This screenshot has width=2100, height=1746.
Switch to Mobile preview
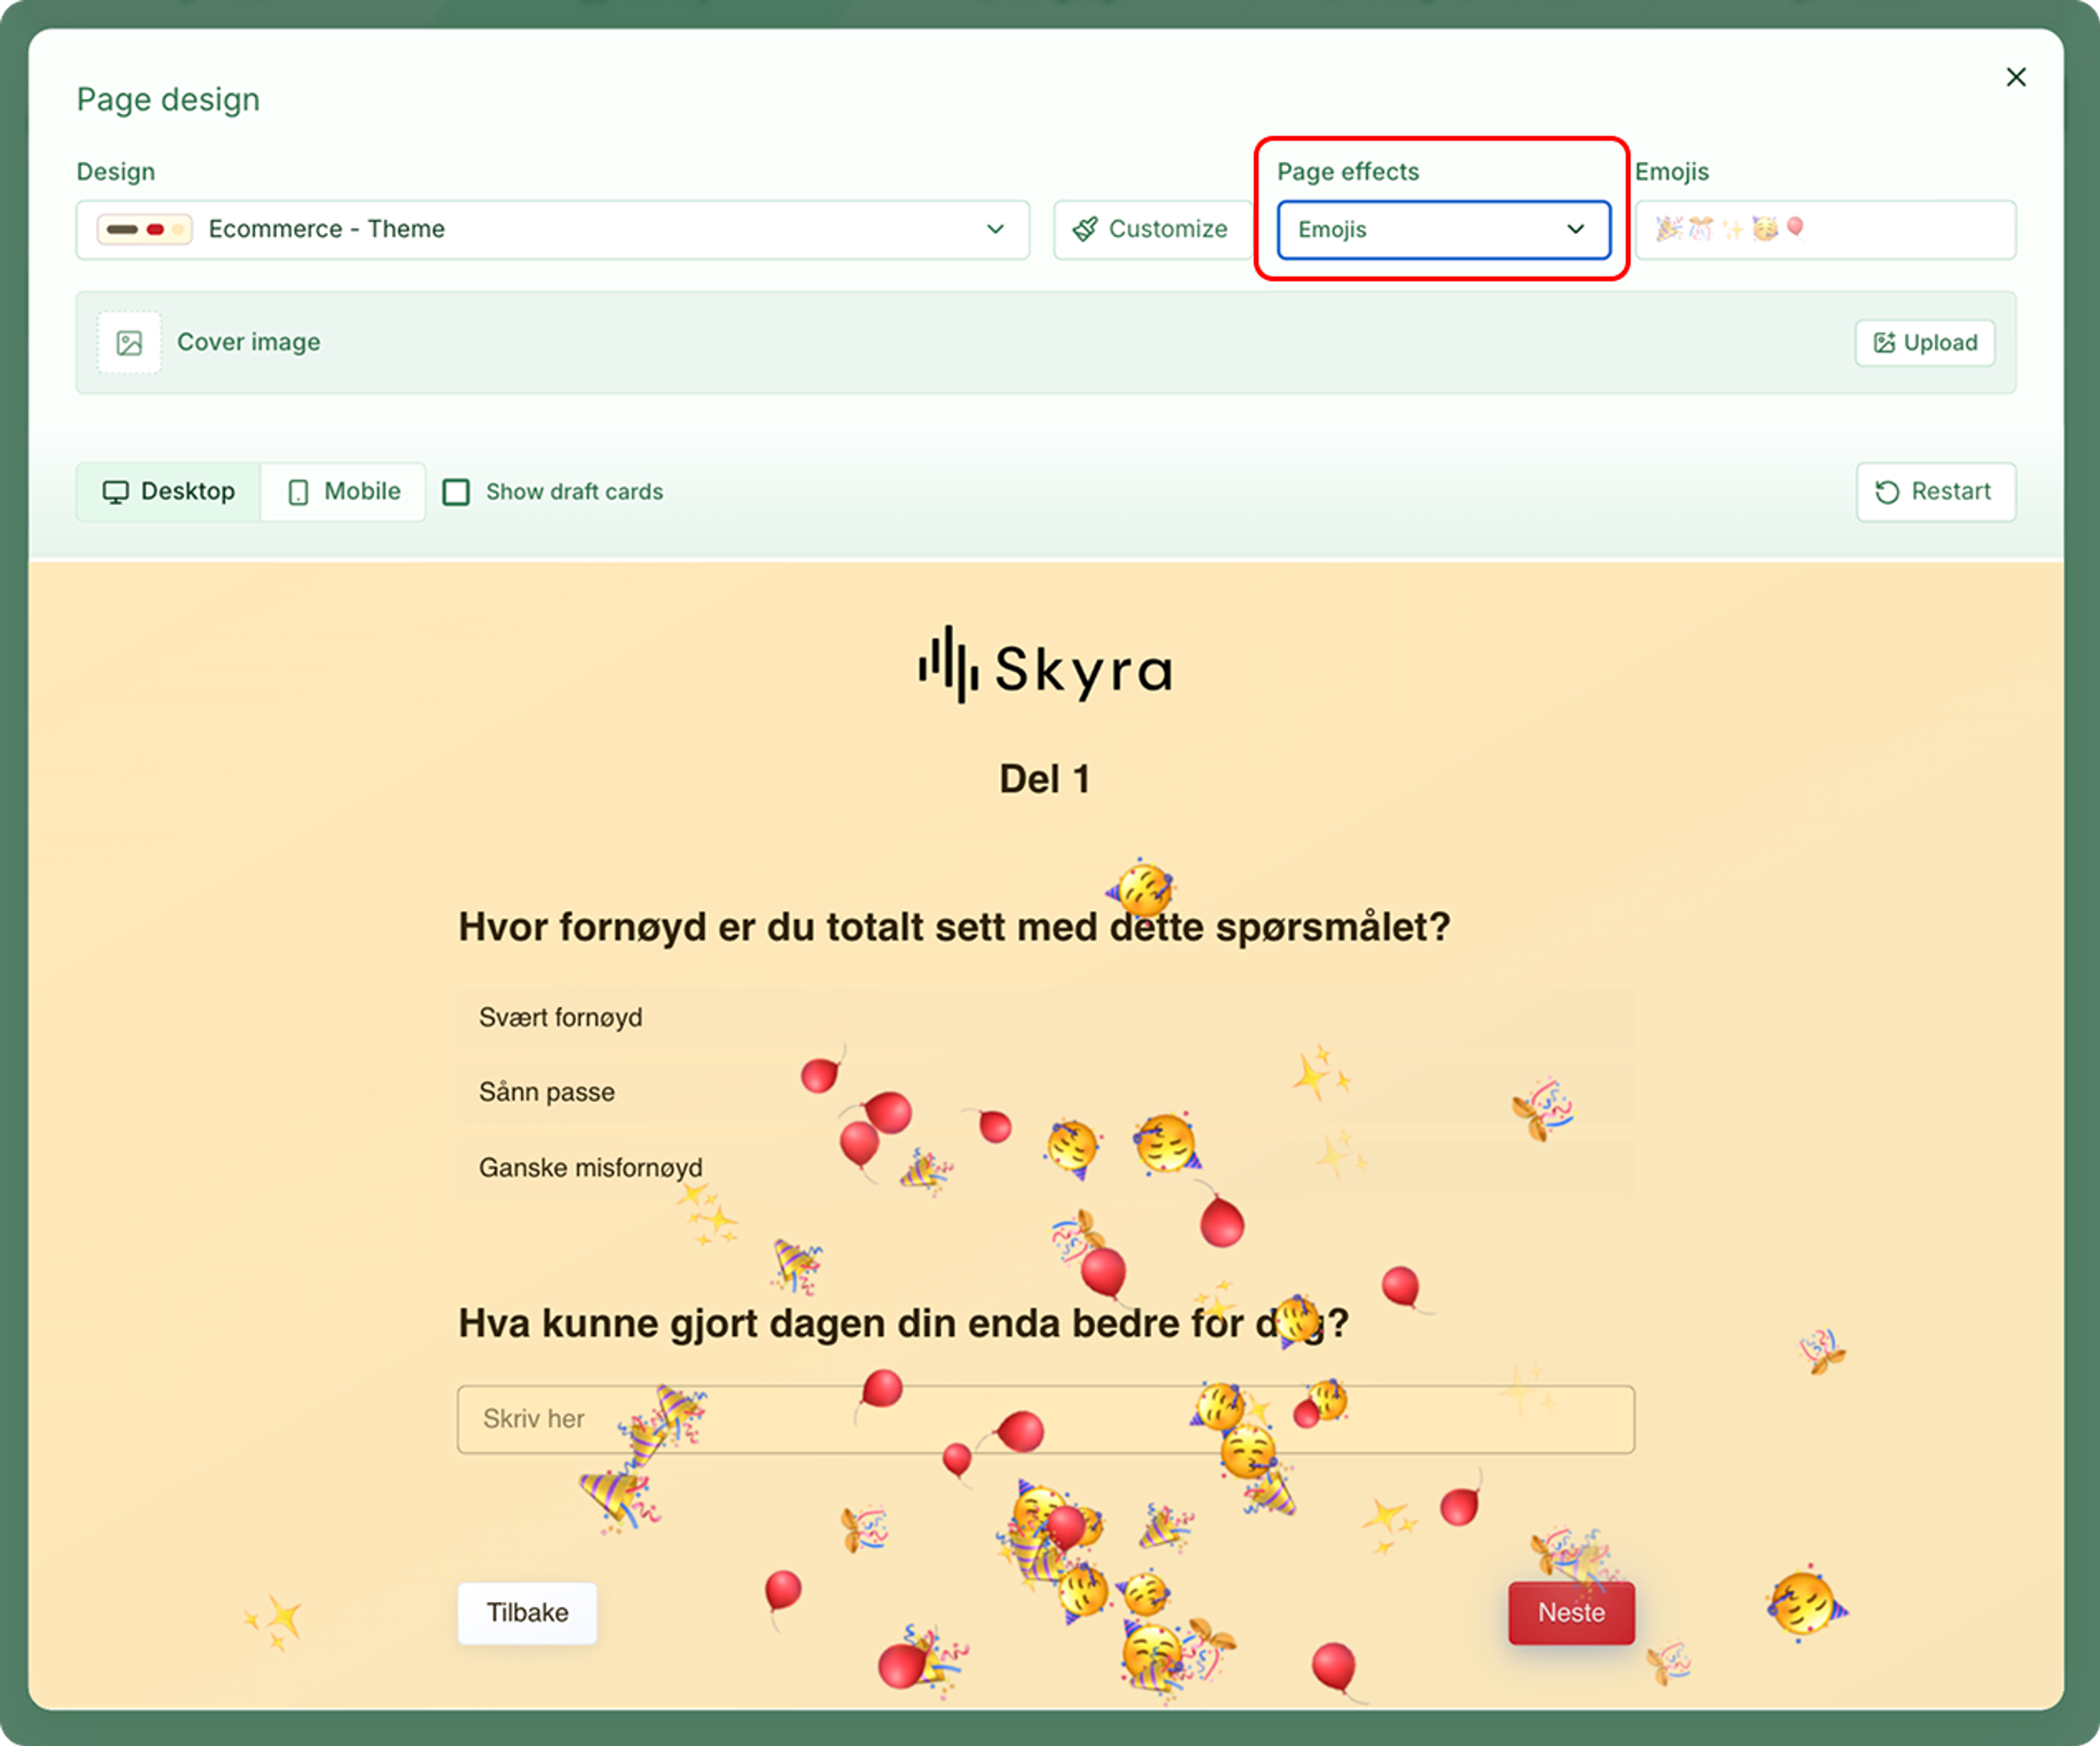coord(343,491)
